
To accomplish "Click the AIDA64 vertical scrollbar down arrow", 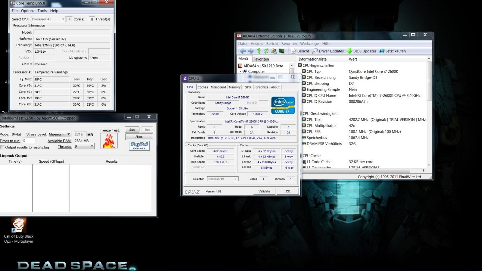I will [x=429, y=165].
